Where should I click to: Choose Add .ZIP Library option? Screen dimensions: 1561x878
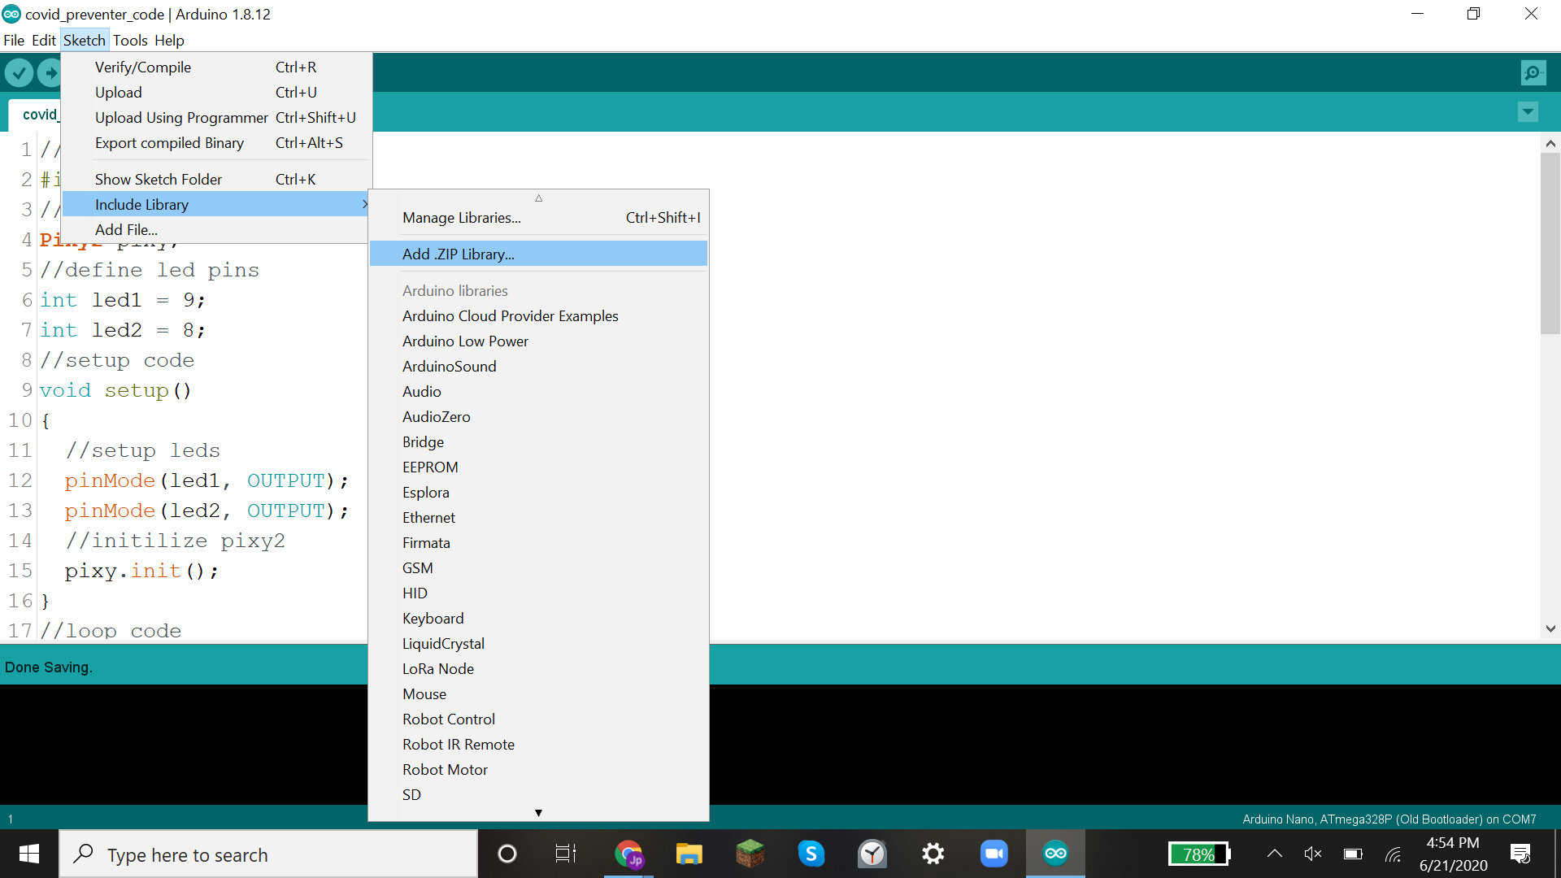tap(458, 254)
